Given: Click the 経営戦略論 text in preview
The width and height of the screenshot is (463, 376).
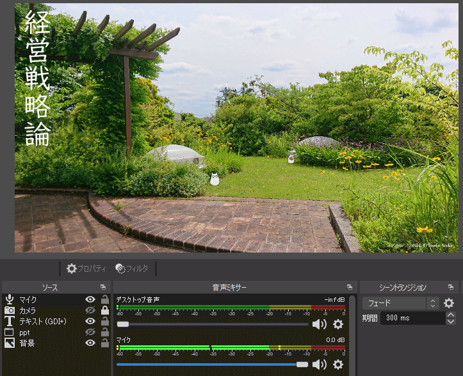Looking at the screenshot, I should pyautogui.click(x=37, y=78).
